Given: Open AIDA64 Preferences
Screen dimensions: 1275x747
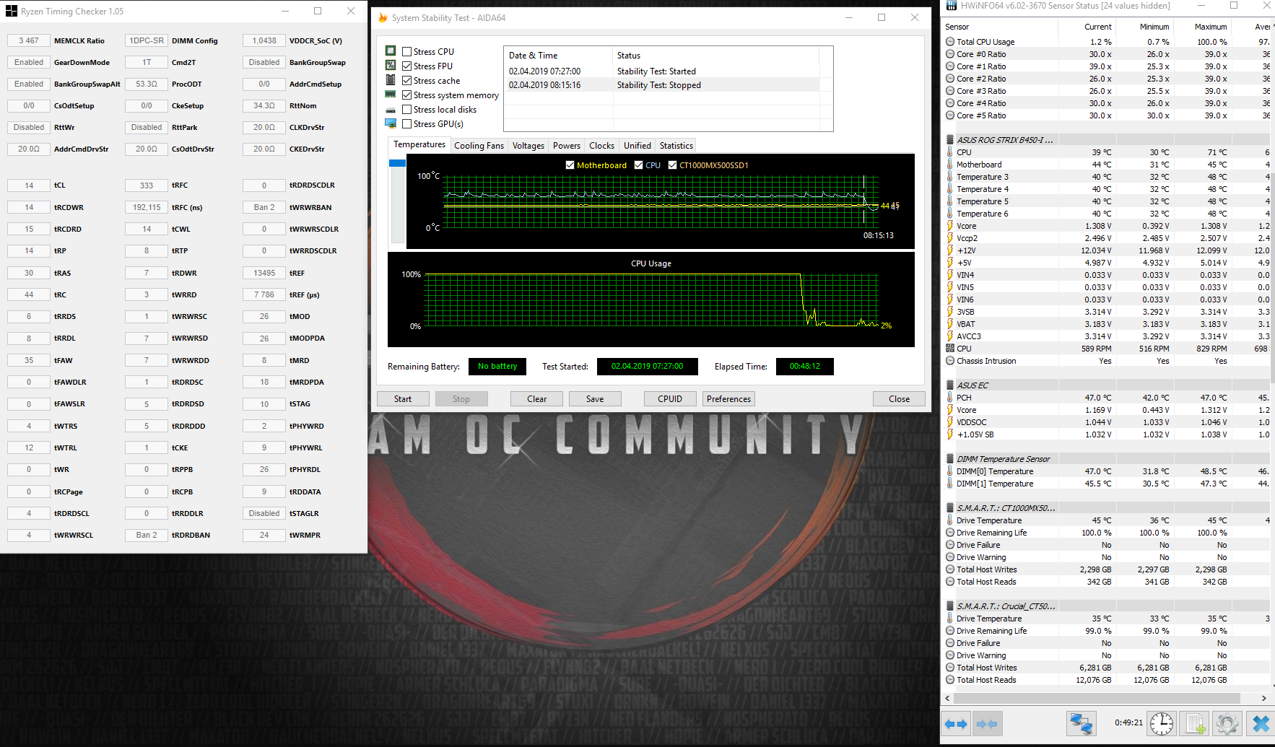Looking at the screenshot, I should tap(728, 399).
